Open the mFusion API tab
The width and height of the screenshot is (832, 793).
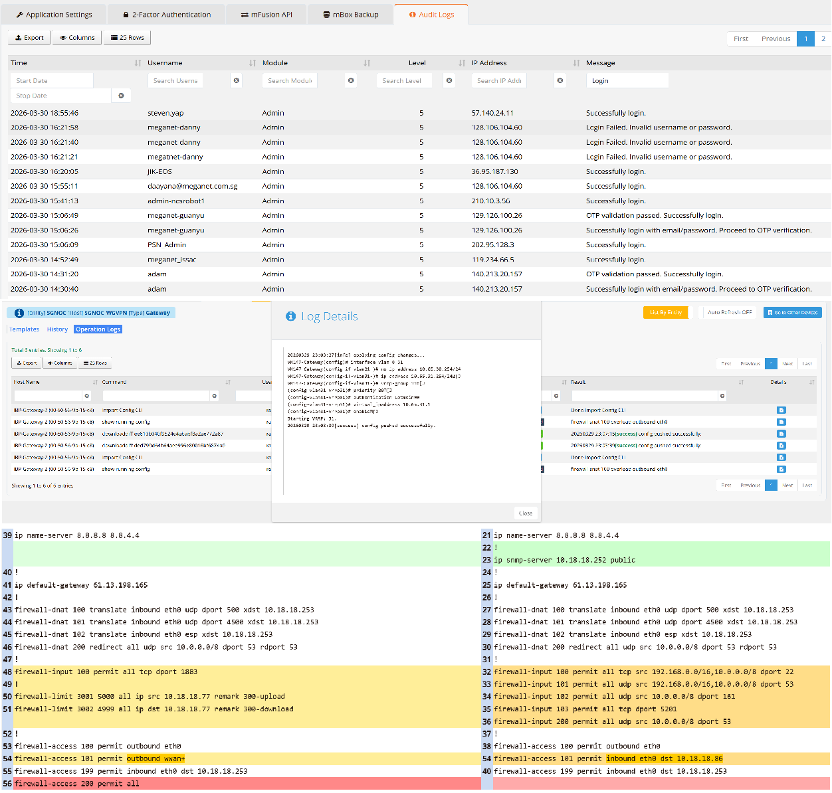point(266,15)
